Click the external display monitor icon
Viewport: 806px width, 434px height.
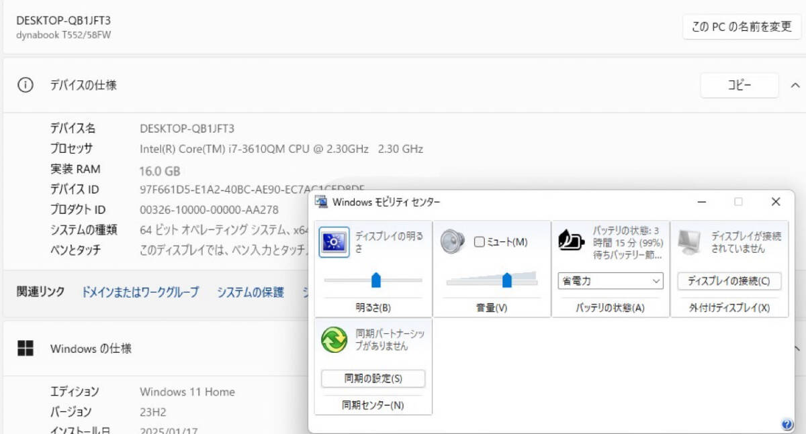coord(690,242)
